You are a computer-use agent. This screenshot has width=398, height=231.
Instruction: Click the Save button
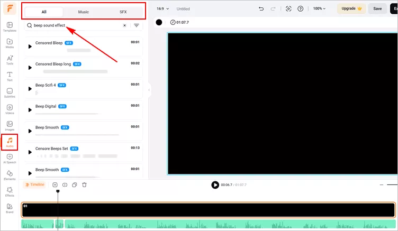377,8
